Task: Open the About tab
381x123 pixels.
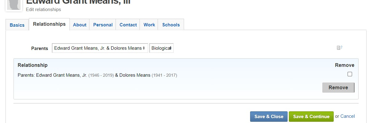Action: pyautogui.click(x=80, y=25)
